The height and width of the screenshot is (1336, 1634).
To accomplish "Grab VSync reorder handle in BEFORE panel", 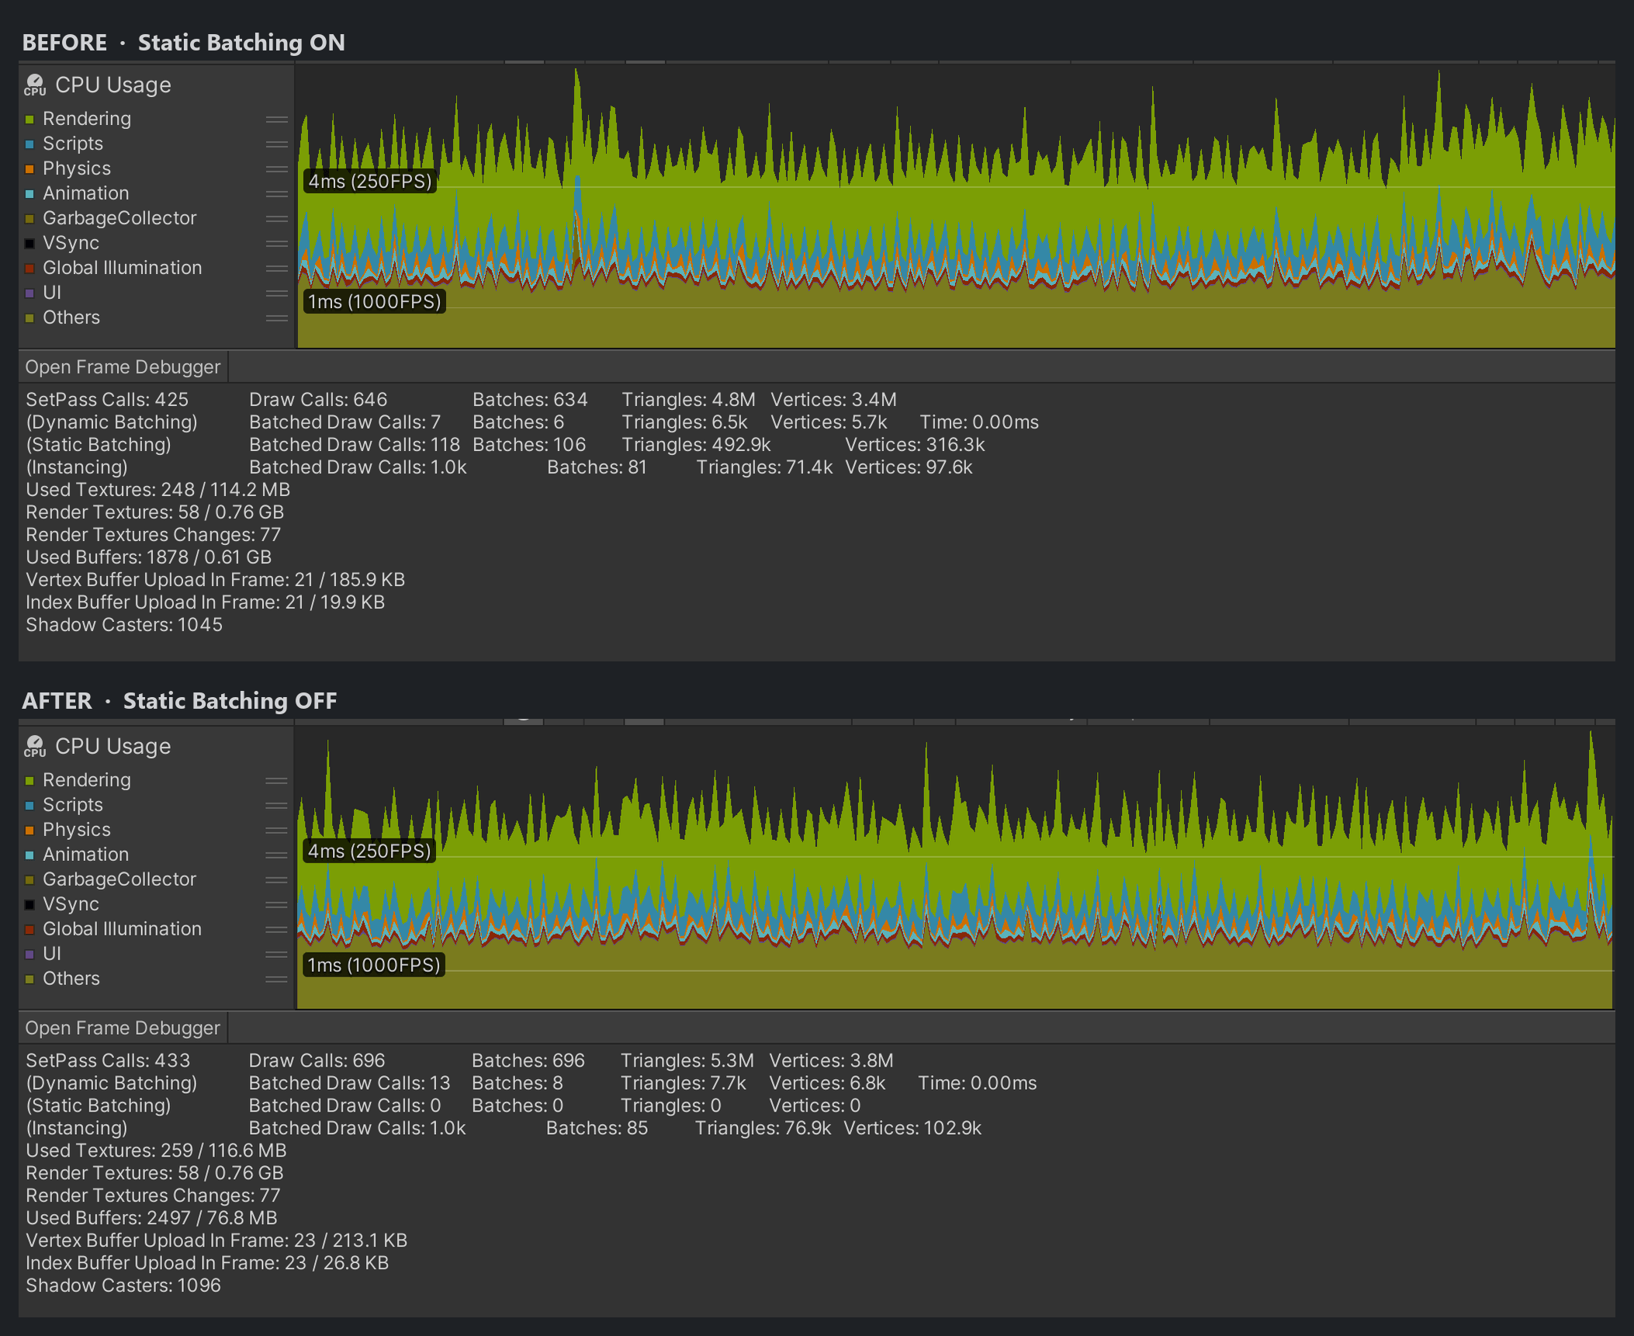I will pos(276,244).
